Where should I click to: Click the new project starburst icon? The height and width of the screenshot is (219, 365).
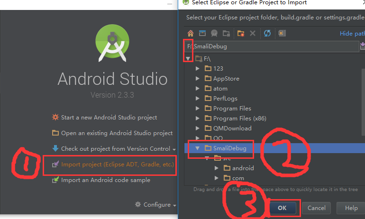pos(55,117)
